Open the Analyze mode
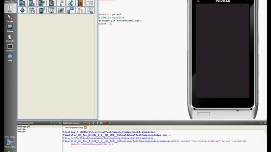This screenshot has height=152, width=271. (x=10, y=48)
